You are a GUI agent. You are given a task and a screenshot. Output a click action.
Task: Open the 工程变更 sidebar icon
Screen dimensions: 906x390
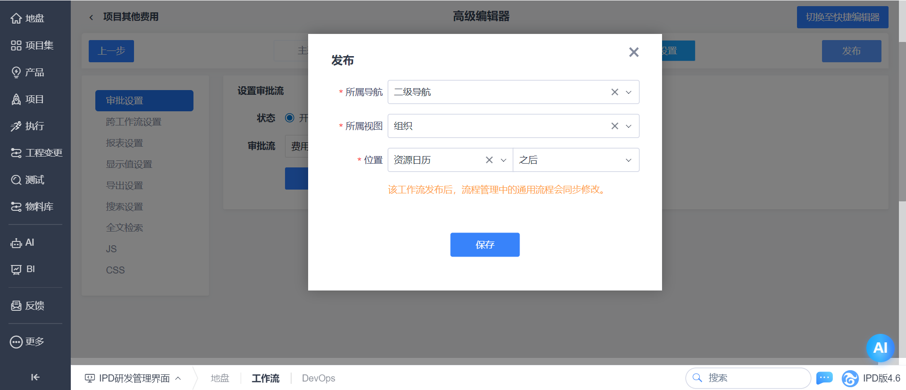coord(17,153)
